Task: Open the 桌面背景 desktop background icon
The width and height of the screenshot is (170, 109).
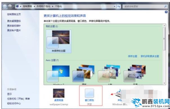Action: tap(59, 93)
